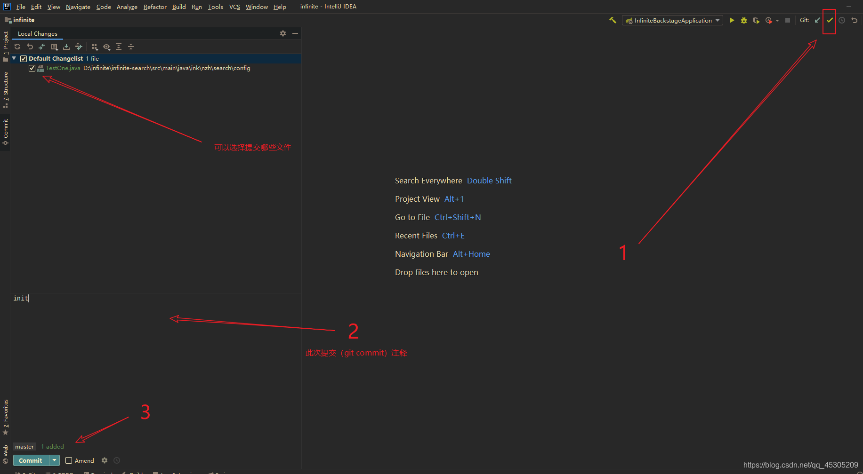863x474 pixels.
Task: Open the Commit button dropdown arrow
Action: pos(55,460)
